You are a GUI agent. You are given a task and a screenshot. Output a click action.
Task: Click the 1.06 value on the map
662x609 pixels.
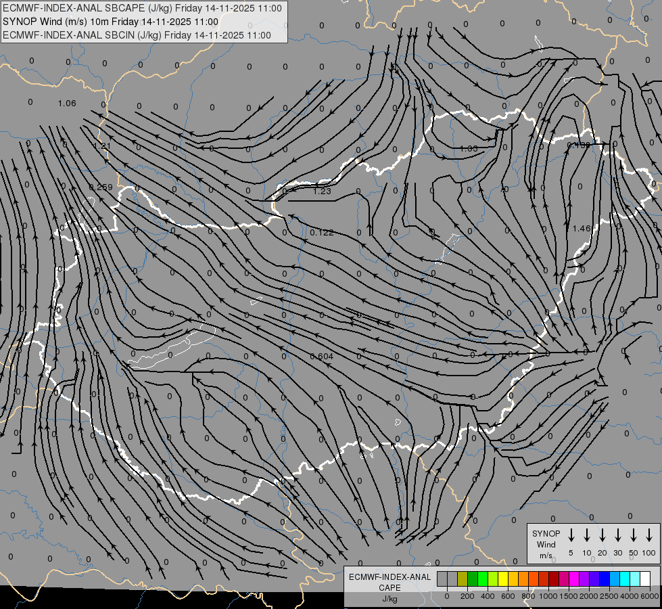(x=67, y=103)
